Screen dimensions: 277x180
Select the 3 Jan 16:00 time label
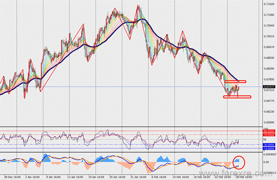coord(32,177)
